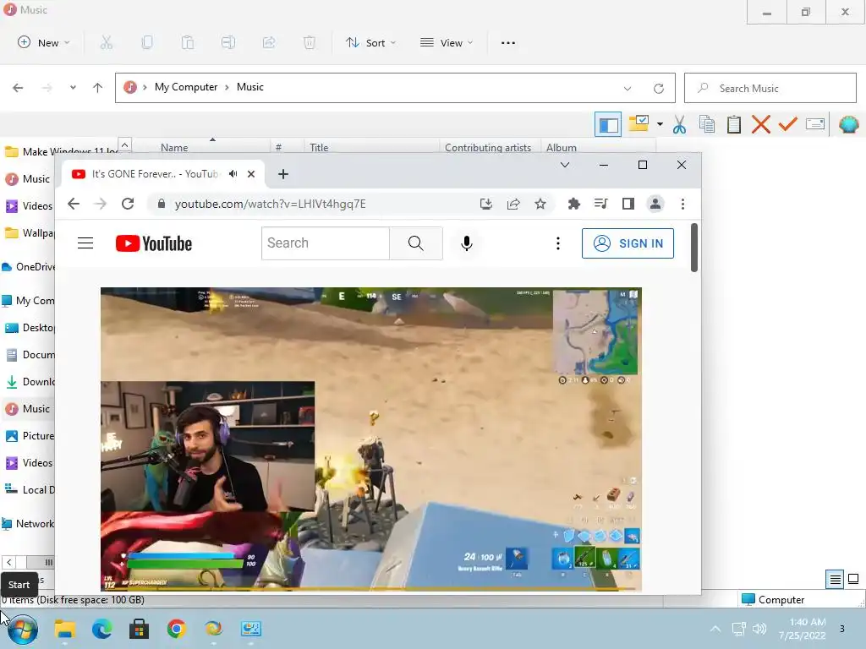Sort by the Album column header

pos(562,147)
